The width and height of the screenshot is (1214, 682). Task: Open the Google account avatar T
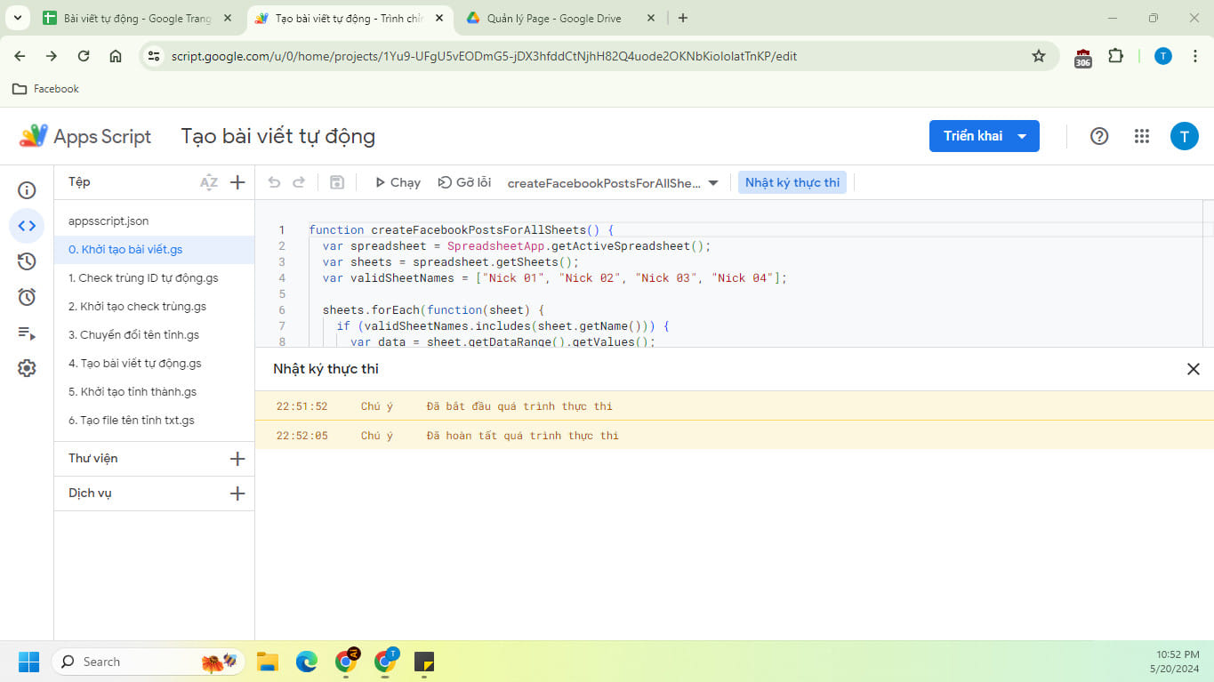(1185, 136)
